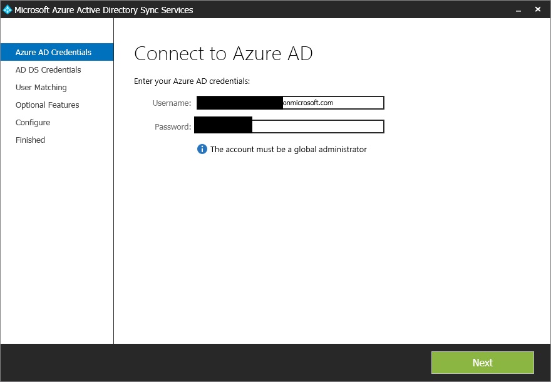Click the "Connect to Azure AD" heading
The height and width of the screenshot is (382, 551).
click(x=224, y=54)
